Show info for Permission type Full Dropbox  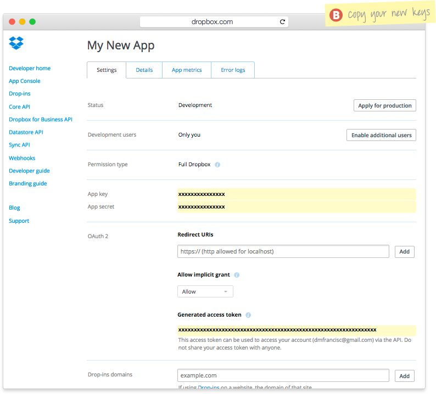point(217,165)
